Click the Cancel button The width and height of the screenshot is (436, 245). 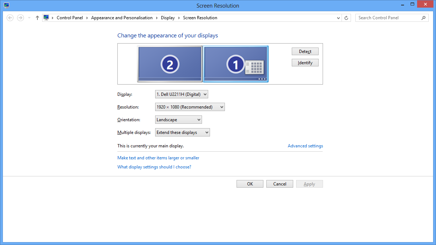[280, 184]
